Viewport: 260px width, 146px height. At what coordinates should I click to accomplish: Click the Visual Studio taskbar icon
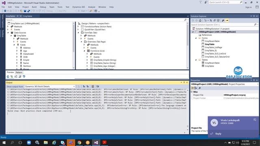pyautogui.click(x=96, y=142)
